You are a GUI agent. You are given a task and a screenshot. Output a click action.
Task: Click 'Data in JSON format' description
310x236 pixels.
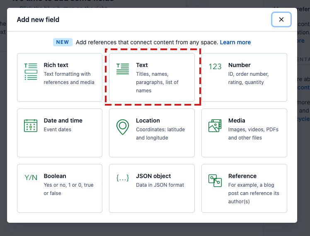(x=160, y=185)
